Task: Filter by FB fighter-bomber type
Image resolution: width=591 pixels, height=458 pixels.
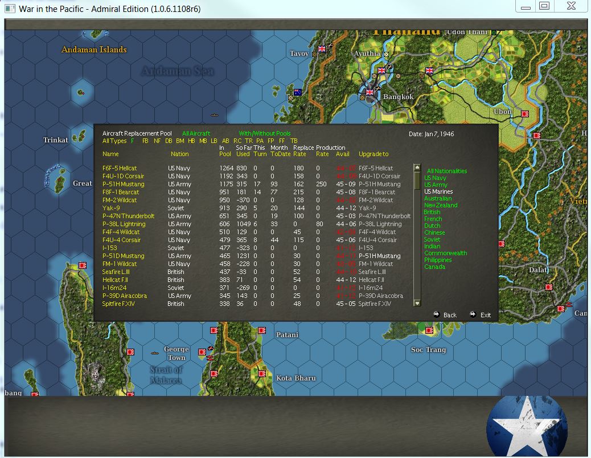Action: [x=145, y=141]
